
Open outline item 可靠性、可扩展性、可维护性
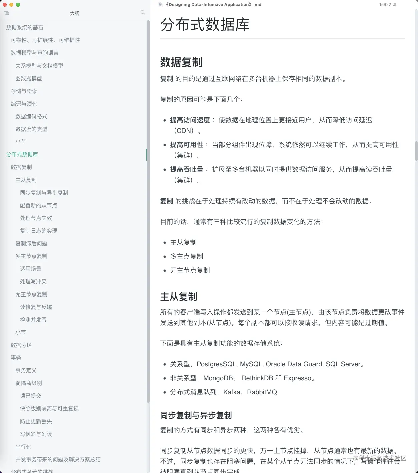[45, 40]
